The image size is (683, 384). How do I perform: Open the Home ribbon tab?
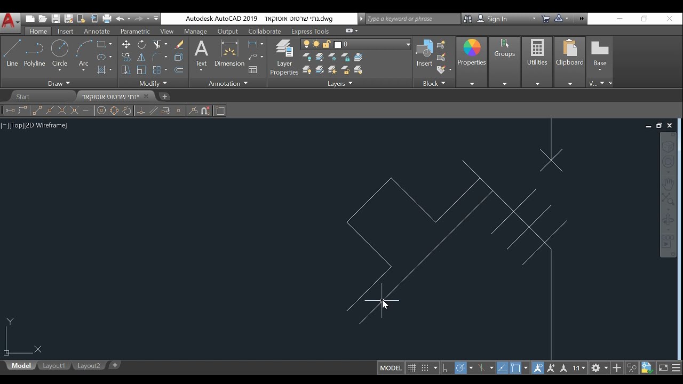pyautogui.click(x=38, y=31)
